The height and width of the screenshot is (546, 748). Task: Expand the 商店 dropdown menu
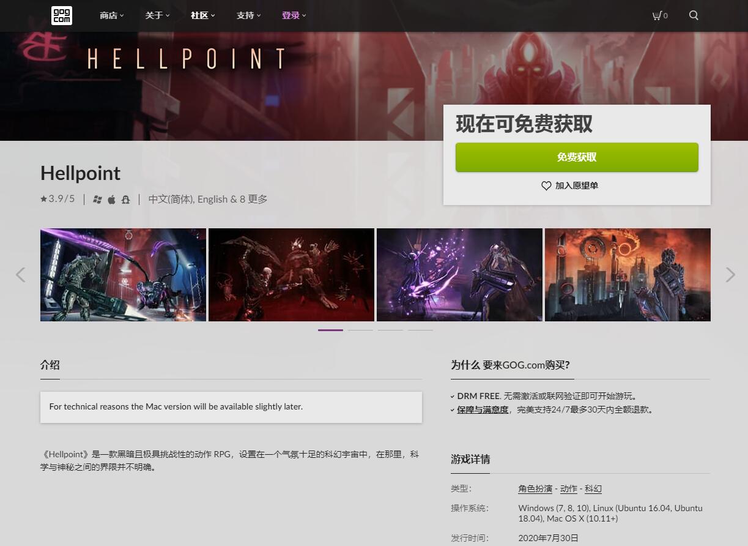point(112,15)
